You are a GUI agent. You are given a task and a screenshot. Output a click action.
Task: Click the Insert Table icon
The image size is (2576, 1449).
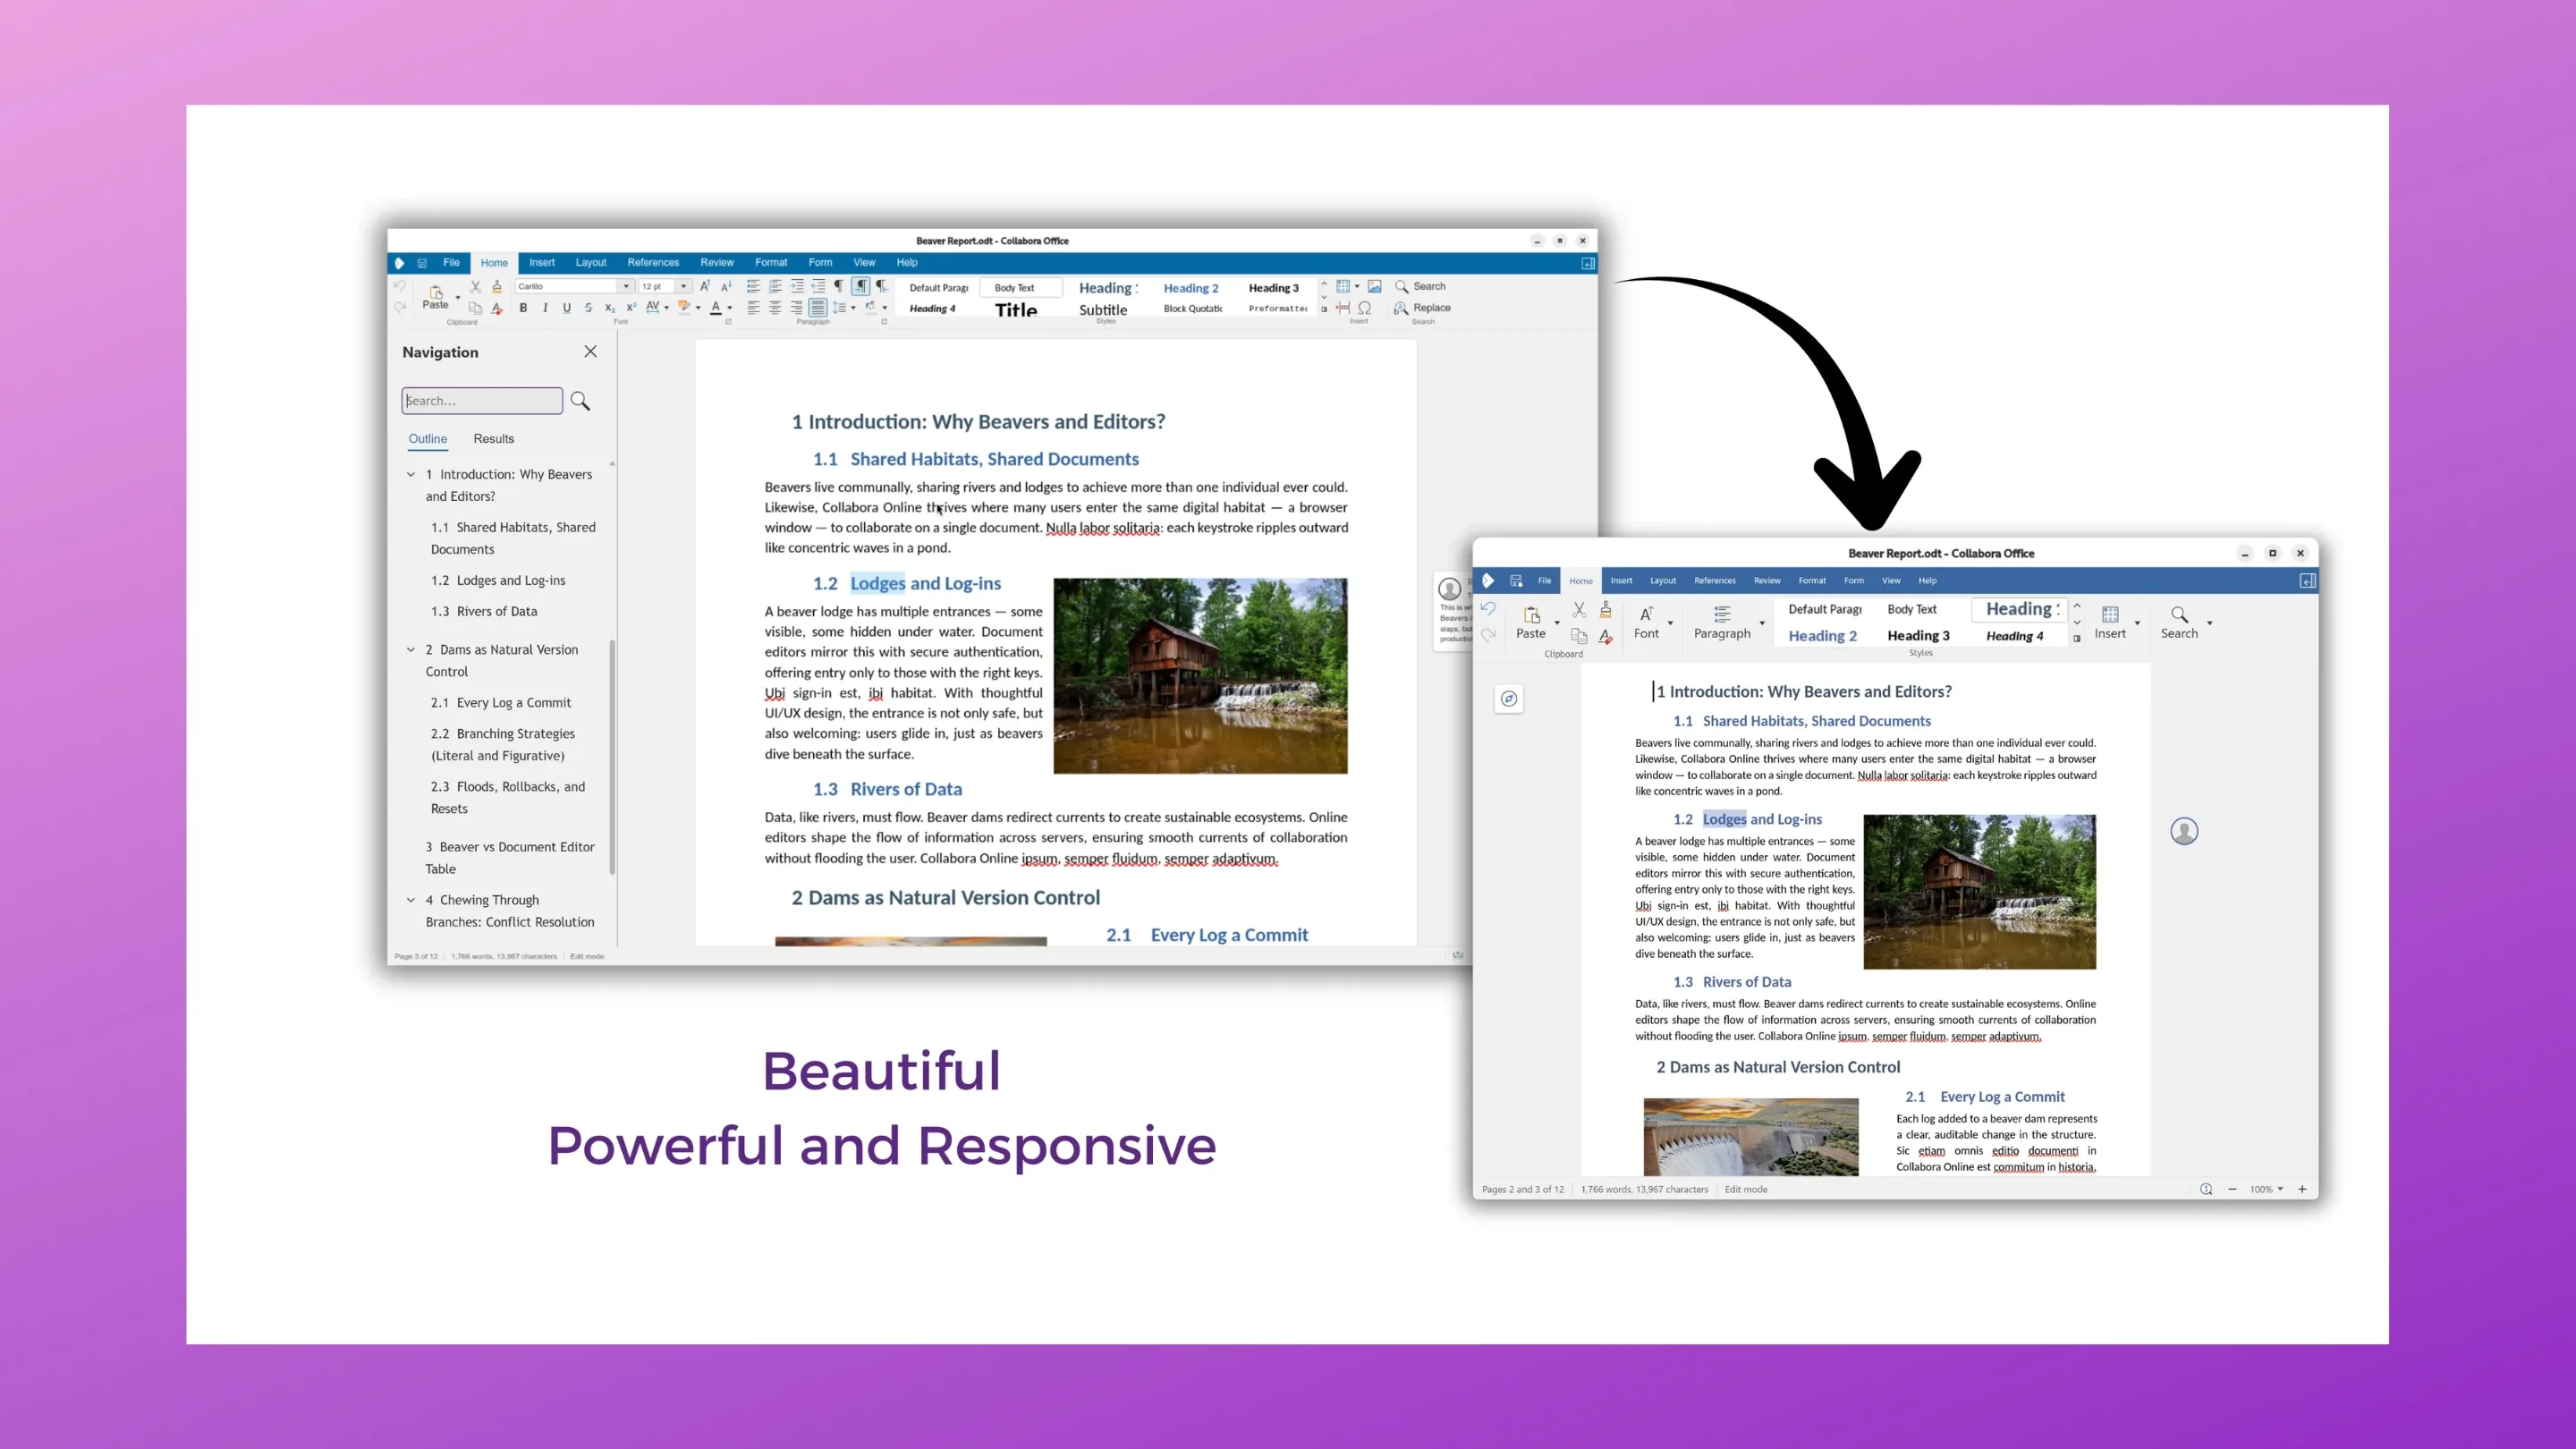(1344, 286)
